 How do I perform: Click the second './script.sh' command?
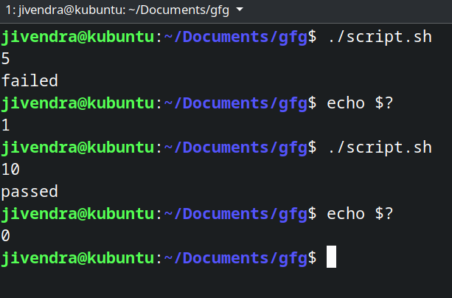coord(379,147)
